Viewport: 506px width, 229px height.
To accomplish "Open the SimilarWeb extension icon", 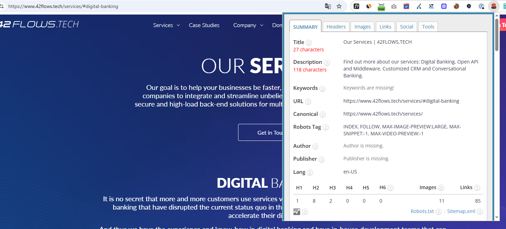I will coord(369,6).
